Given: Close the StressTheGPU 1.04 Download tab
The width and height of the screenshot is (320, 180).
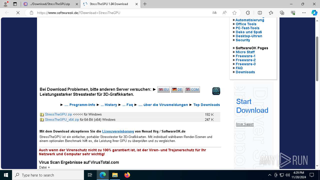Looking at the screenshot, I should click(136, 4).
